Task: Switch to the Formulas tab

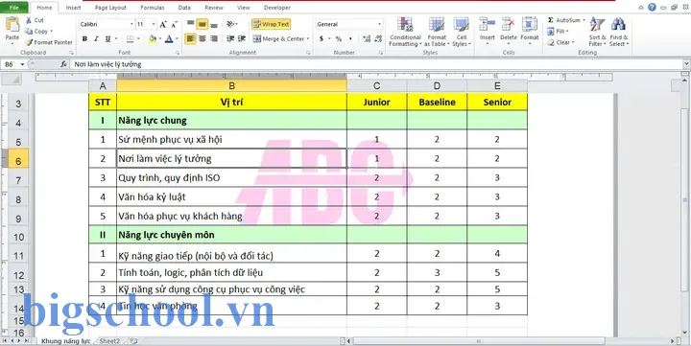Action: coord(153,8)
